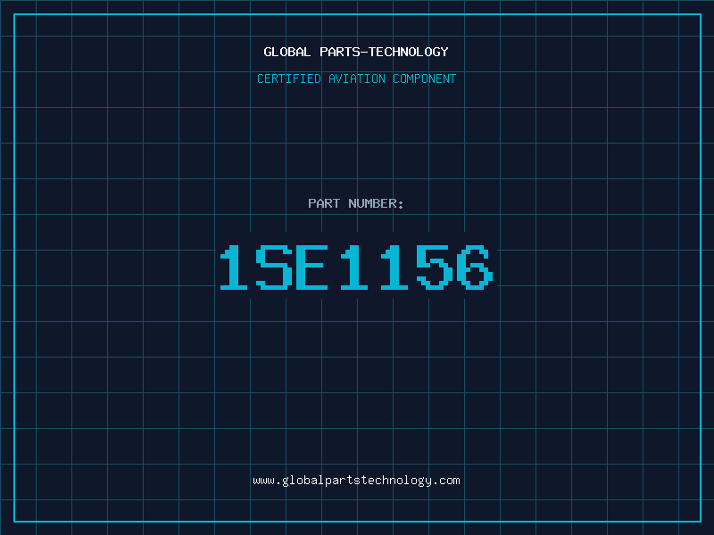Click the .com ending of the URL

(446, 481)
